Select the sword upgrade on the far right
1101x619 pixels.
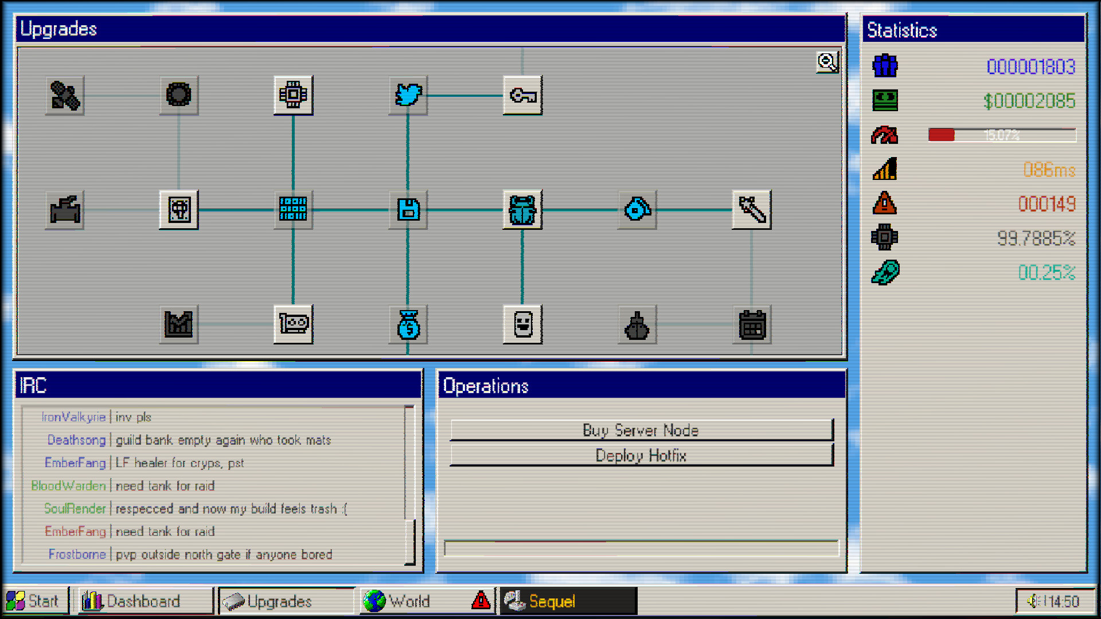click(x=752, y=210)
